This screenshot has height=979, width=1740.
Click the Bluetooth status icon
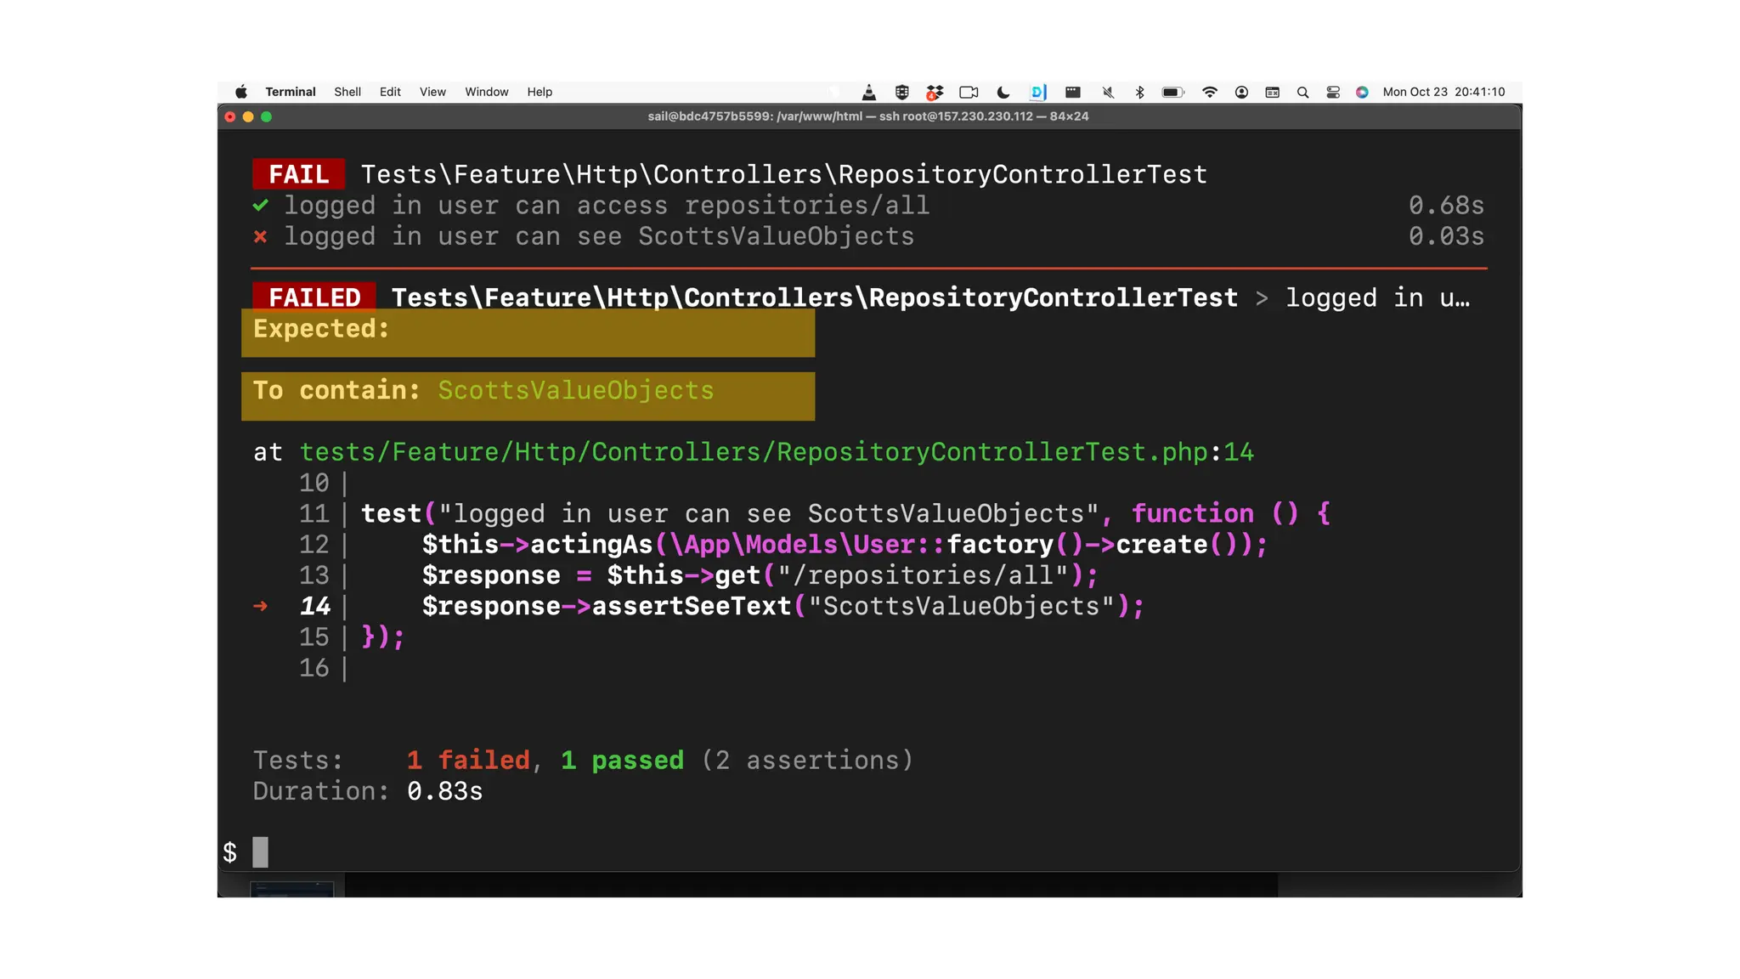point(1139,92)
